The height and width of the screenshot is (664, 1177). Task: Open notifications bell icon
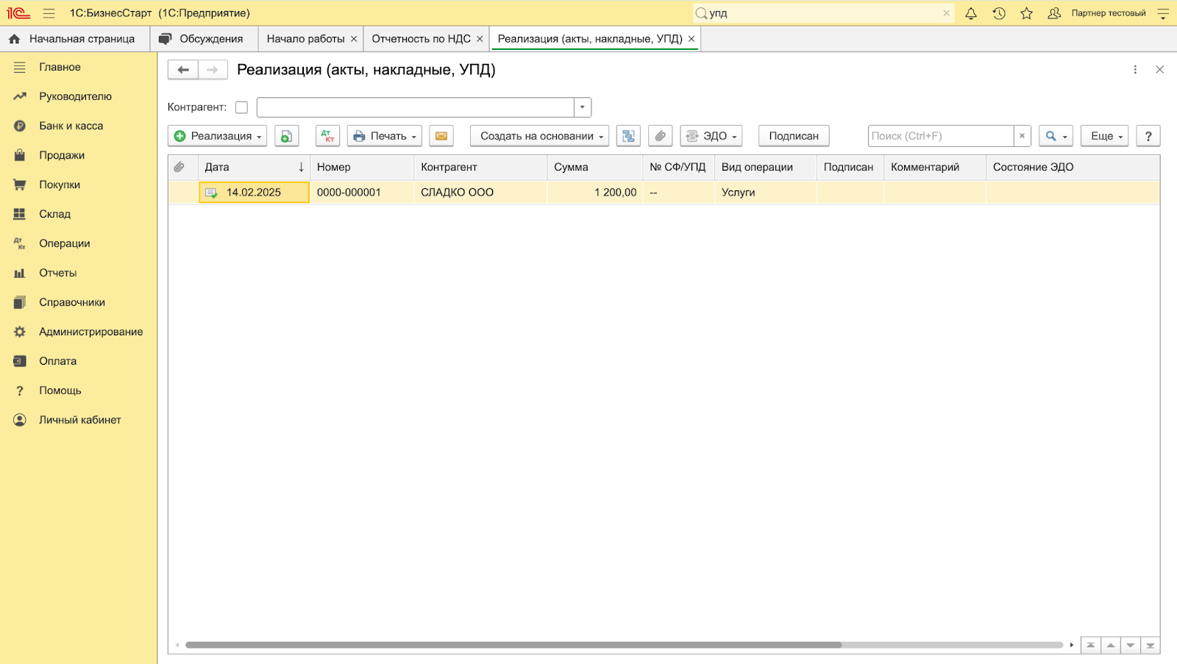pyautogui.click(x=971, y=13)
